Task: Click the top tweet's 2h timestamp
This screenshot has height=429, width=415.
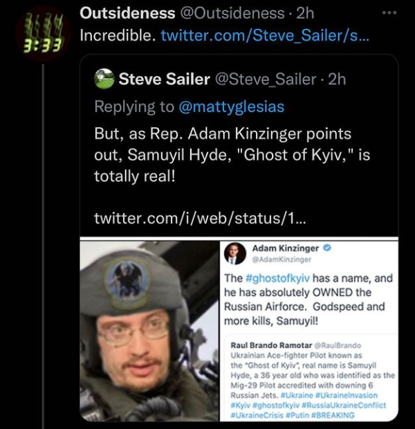Action: tap(305, 13)
